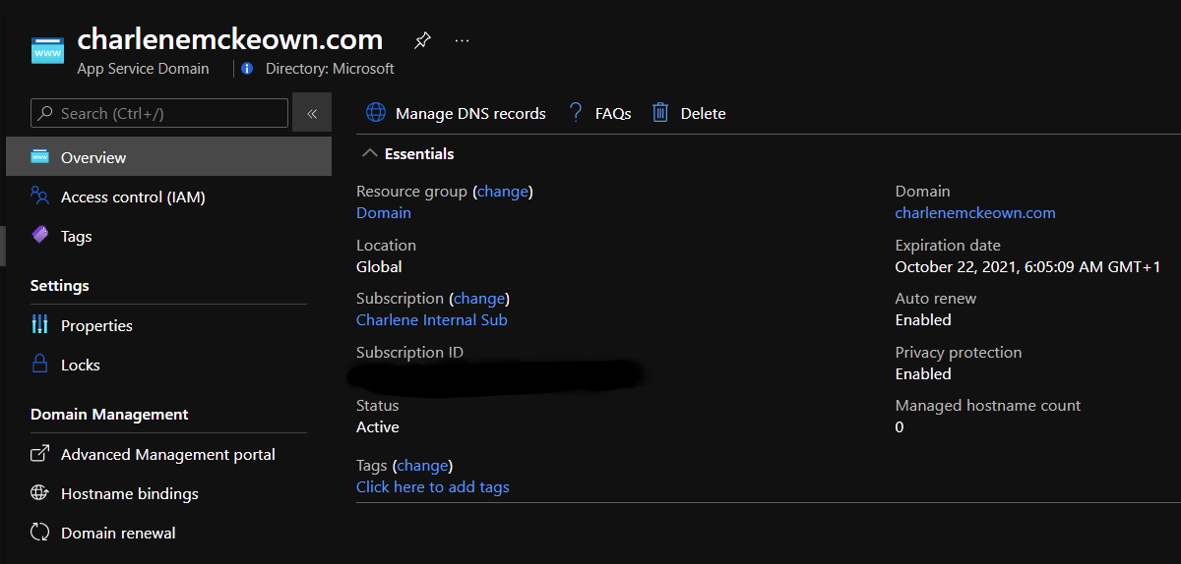Click the Privacy protection Enabled value
The height and width of the screenshot is (564, 1181).
tap(923, 374)
